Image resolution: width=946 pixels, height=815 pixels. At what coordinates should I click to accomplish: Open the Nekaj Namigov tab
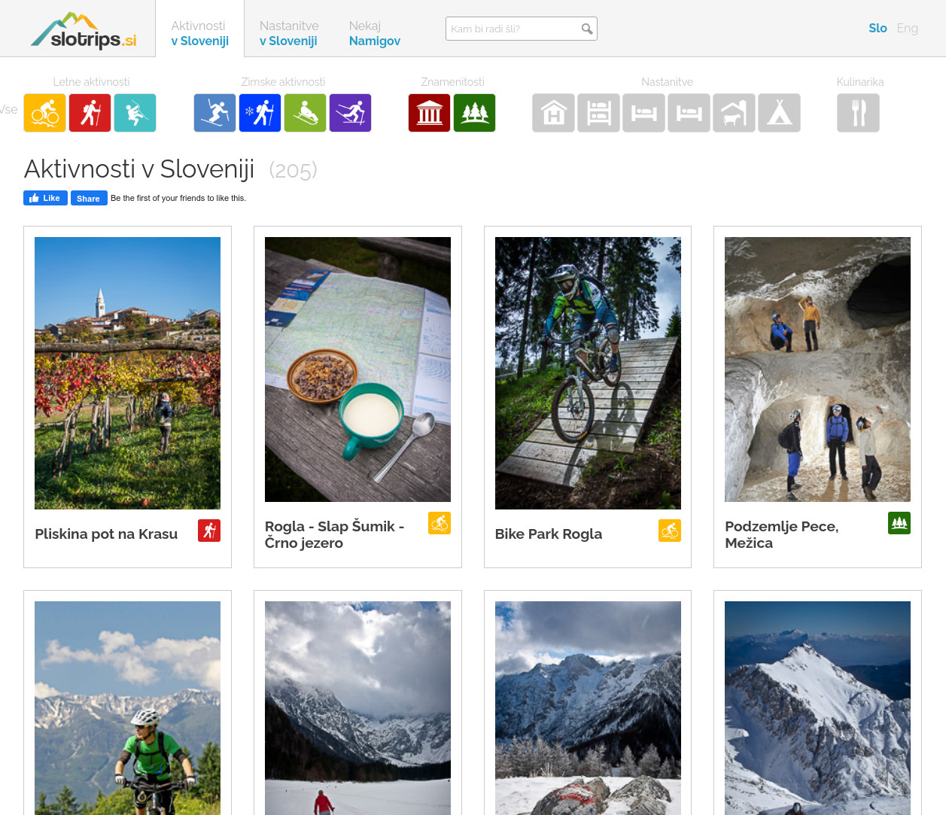(x=374, y=33)
